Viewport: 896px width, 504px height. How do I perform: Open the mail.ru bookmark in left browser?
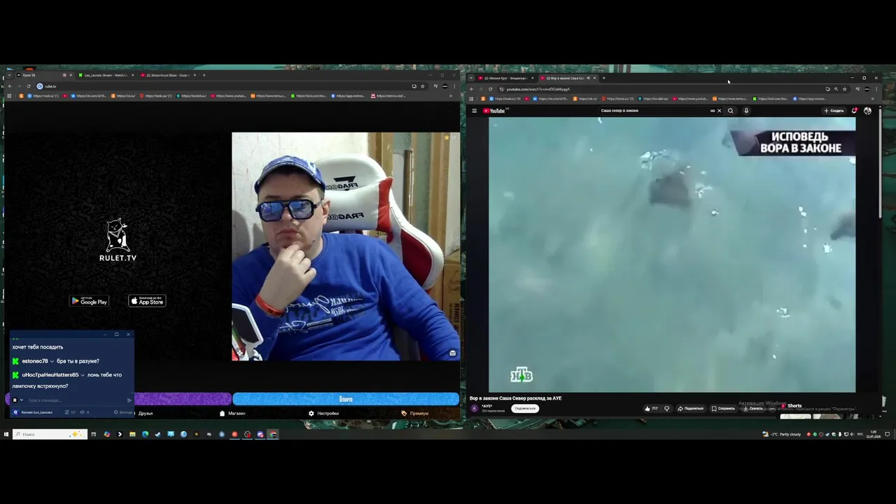point(42,96)
